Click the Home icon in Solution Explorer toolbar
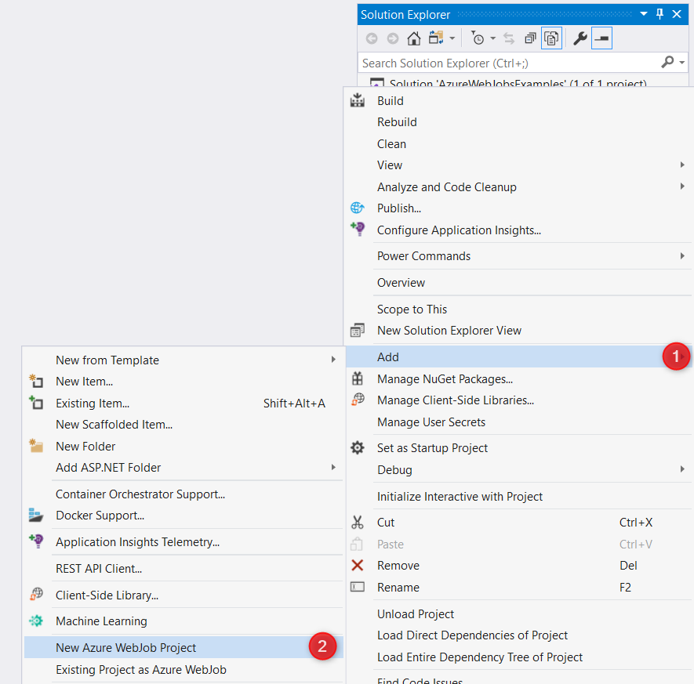Screen dimensions: 694x684 click(x=414, y=38)
